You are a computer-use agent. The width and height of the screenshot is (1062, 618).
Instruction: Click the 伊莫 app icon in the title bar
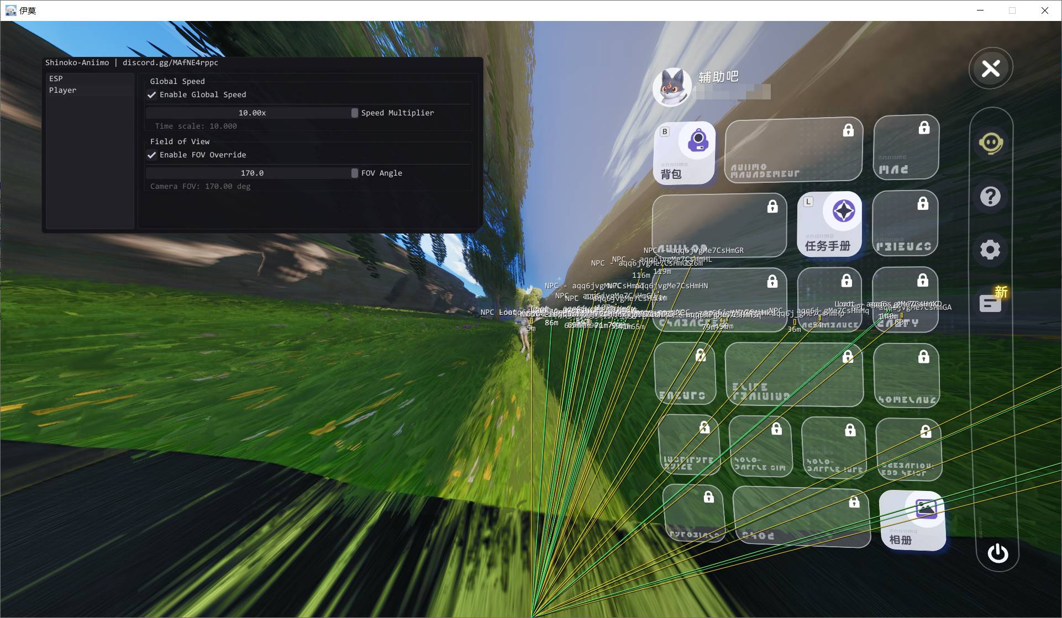(x=10, y=10)
